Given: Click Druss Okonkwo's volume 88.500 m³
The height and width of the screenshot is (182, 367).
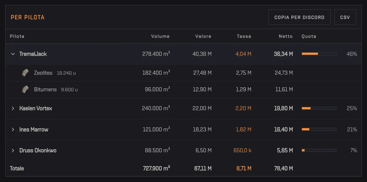Looking at the screenshot, I should click(157, 150).
